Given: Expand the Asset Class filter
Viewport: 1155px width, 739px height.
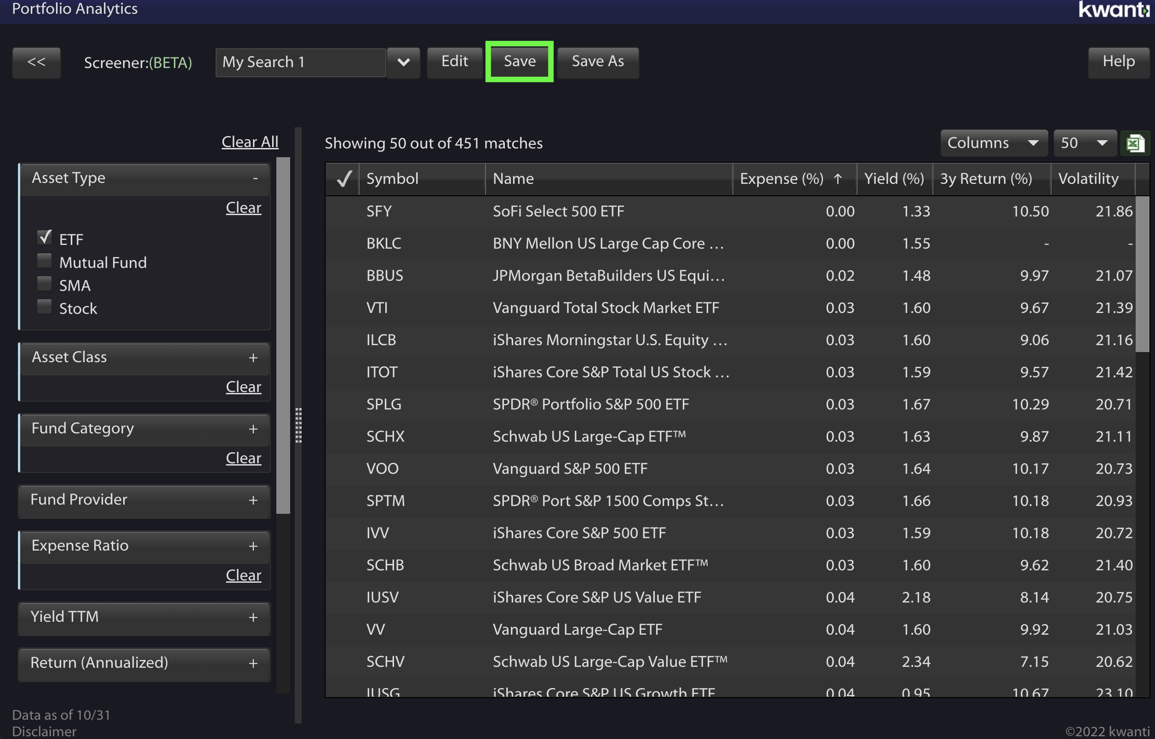Looking at the screenshot, I should pos(253,358).
